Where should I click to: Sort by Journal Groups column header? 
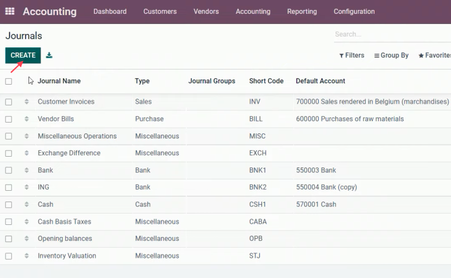coord(212,81)
